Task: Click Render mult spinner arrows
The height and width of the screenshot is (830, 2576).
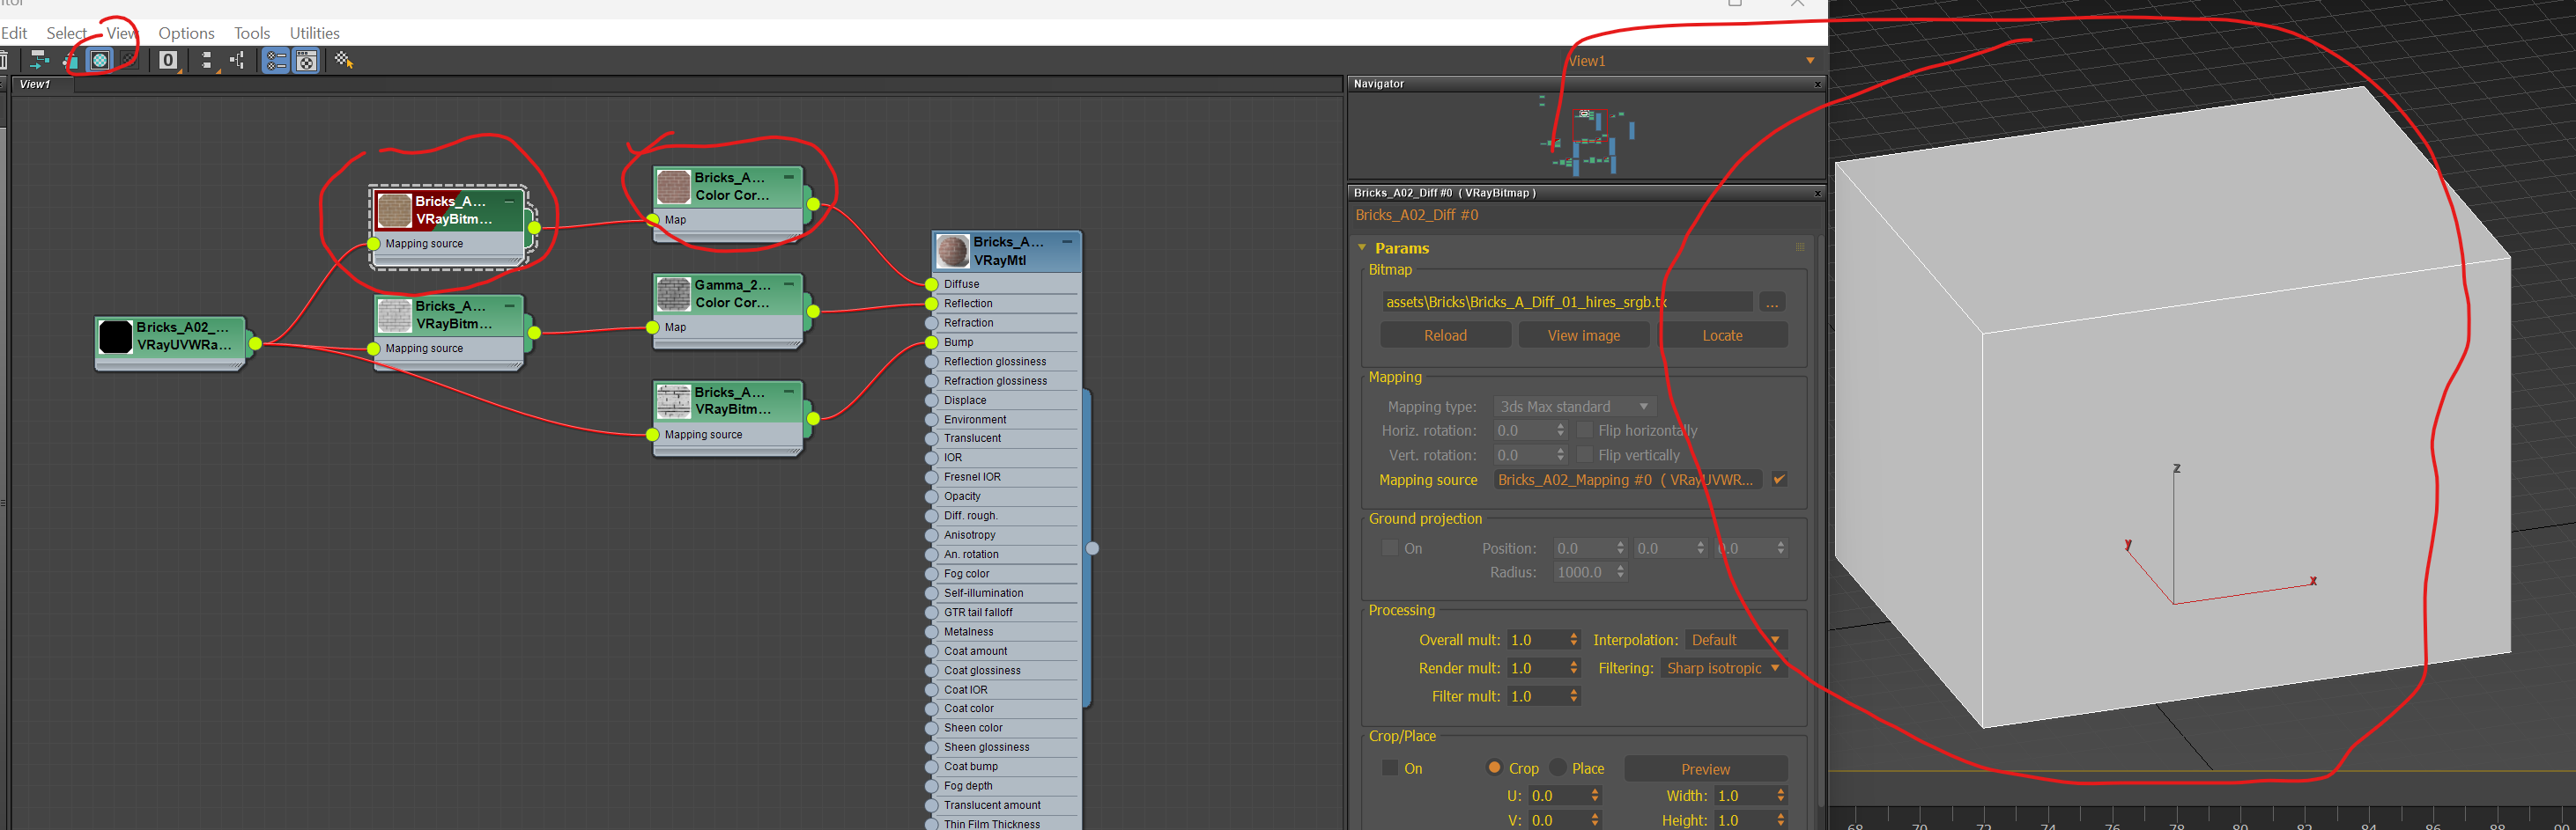Action: click(x=1573, y=668)
